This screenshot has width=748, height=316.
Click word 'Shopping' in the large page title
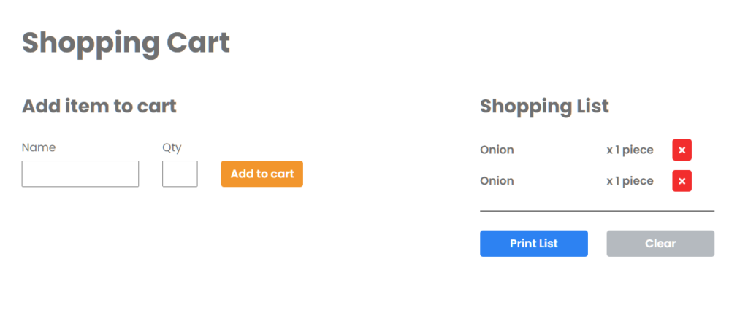coord(91,44)
